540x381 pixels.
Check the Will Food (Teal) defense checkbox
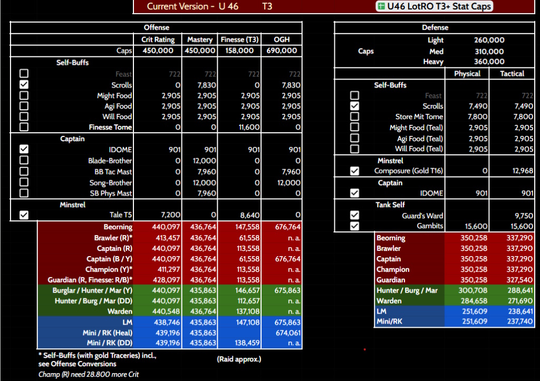tap(354, 149)
